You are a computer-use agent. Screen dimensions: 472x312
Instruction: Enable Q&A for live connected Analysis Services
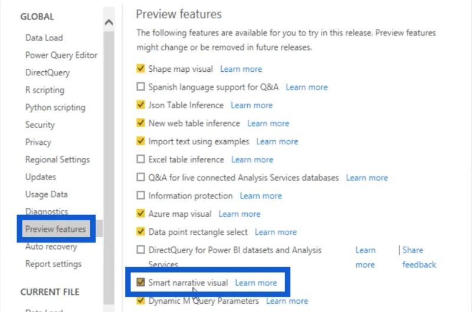pos(140,177)
